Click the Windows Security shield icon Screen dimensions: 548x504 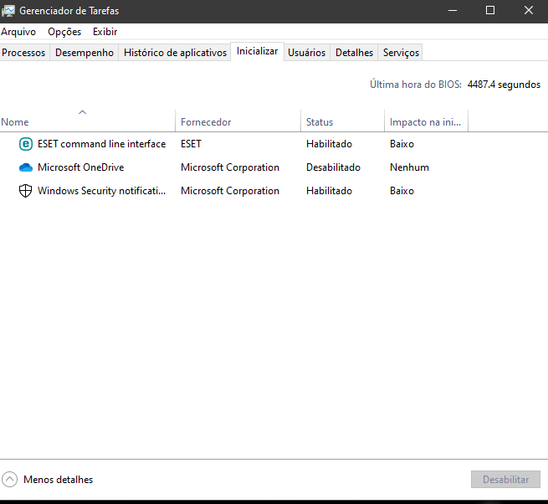(x=25, y=191)
